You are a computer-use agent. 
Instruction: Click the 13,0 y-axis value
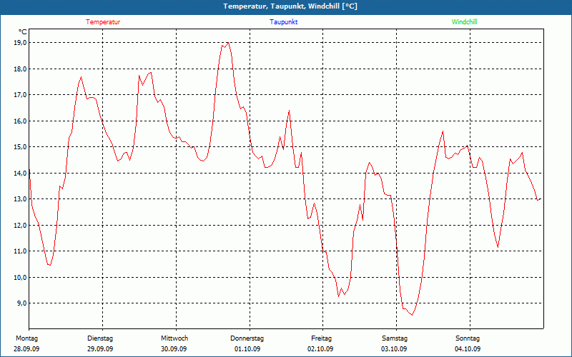pos(21,199)
